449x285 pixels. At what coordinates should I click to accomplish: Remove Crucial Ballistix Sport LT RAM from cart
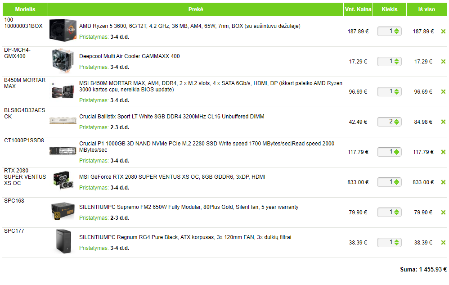[443, 122]
